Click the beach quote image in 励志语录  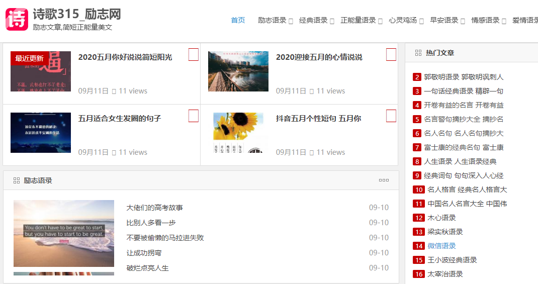coord(64,234)
